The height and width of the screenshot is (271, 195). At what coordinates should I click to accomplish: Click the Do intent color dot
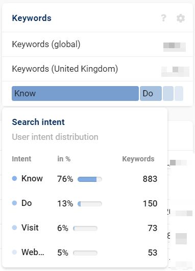point(14,203)
